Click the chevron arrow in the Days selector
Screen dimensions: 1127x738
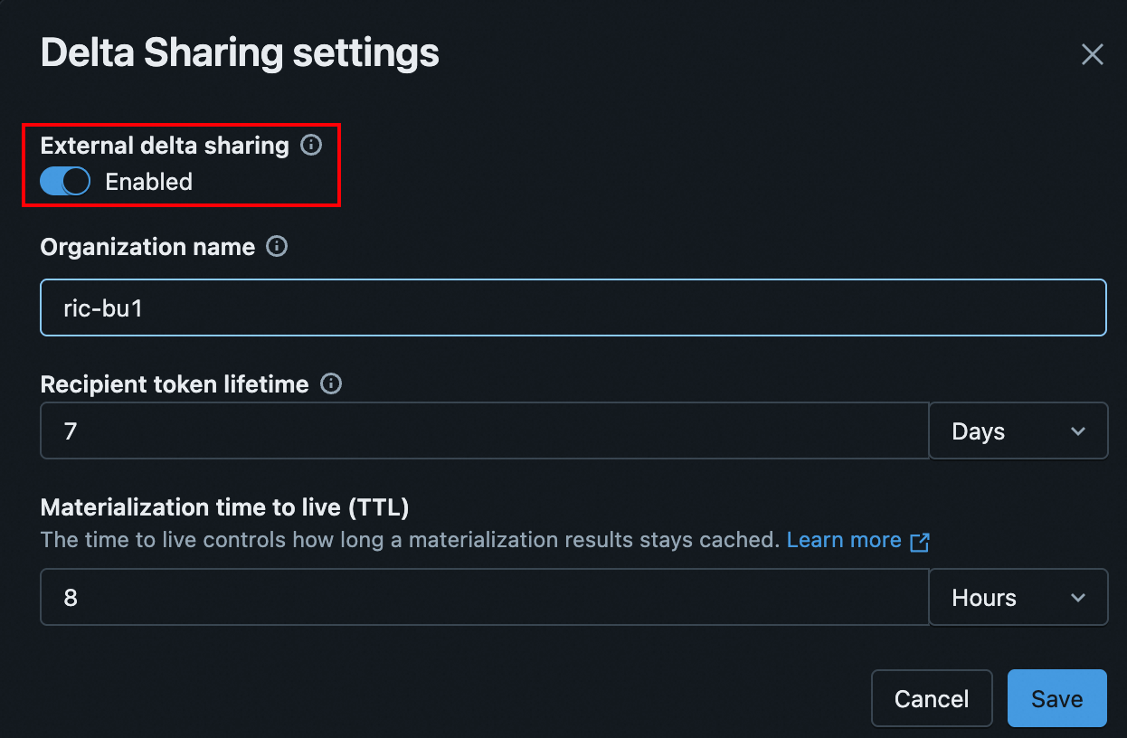[x=1078, y=431]
